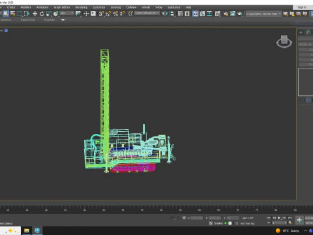Image resolution: width=313 pixels, height=235 pixels.
Task: Click Add Time Tag
Action: click(x=247, y=223)
